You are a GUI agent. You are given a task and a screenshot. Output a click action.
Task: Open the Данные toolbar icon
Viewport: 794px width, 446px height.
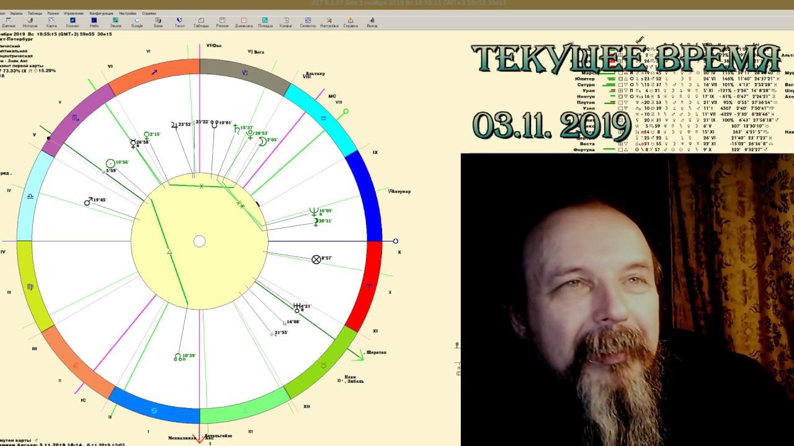click(x=9, y=22)
